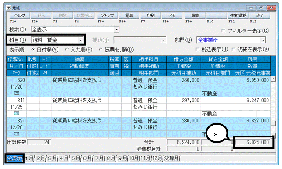The height and width of the screenshot is (169, 282).
Task: Switch to the 10月 tab
Action: pyautogui.click(x=134, y=158)
